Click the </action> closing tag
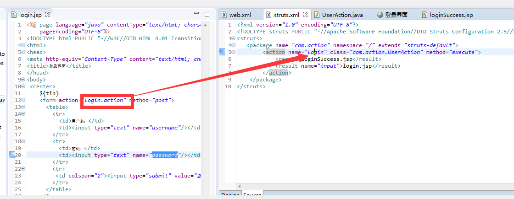Viewport: 514px width, 199px height. (277, 73)
